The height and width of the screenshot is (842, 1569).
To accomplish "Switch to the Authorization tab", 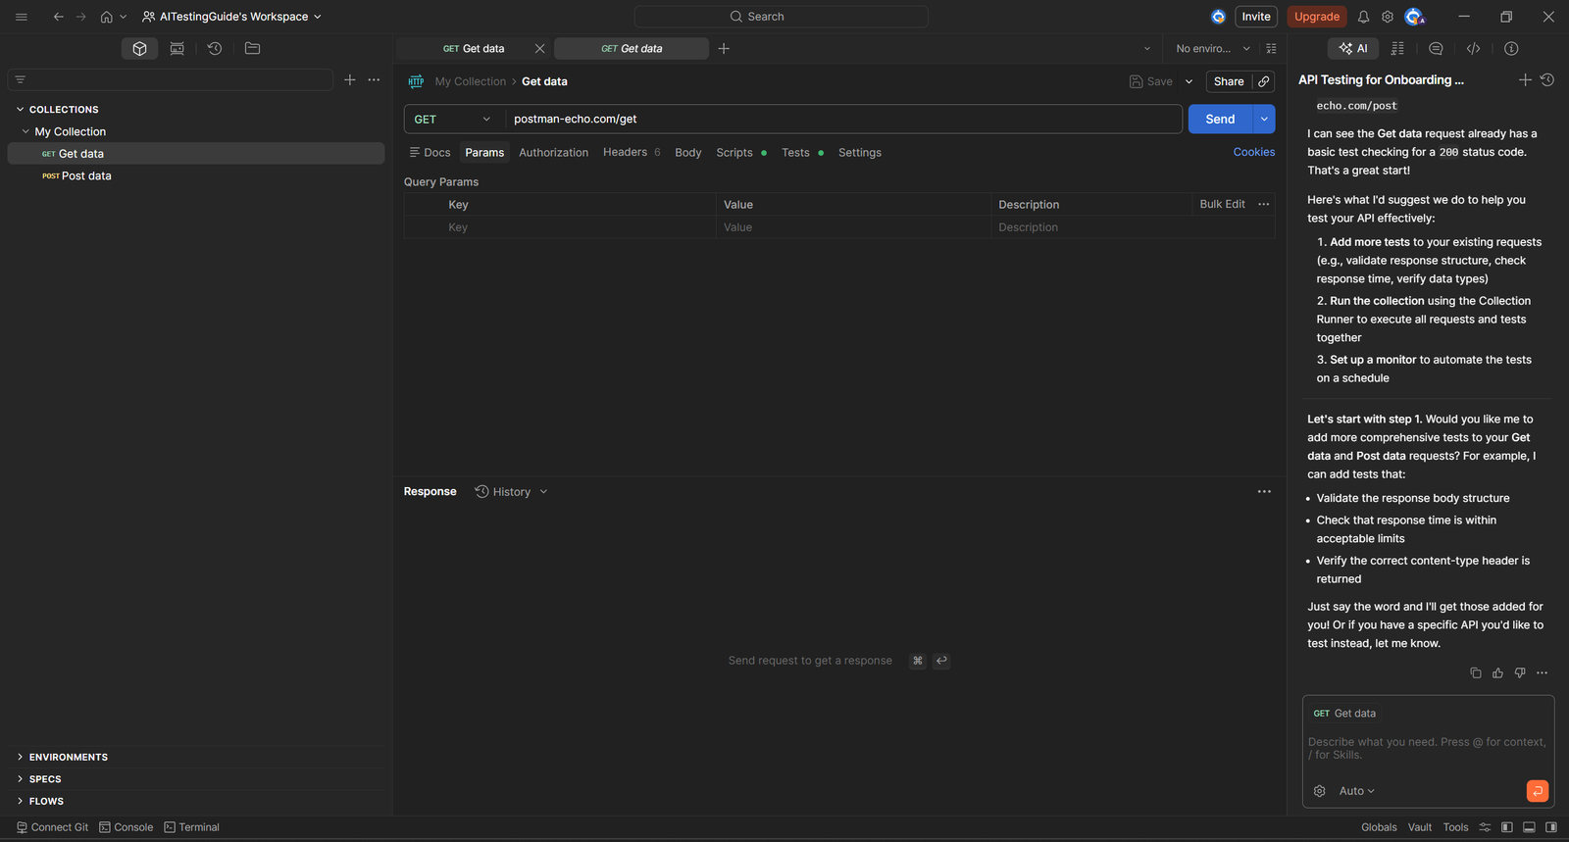I will pos(553,152).
